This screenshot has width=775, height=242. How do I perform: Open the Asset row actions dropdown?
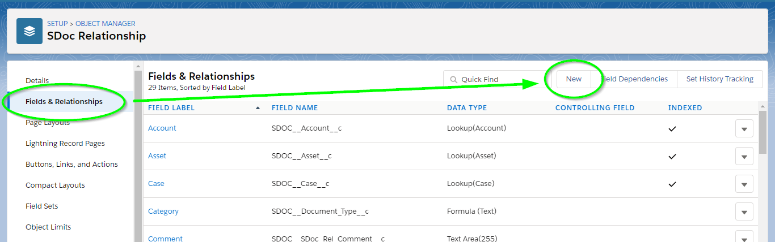[744, 157]
